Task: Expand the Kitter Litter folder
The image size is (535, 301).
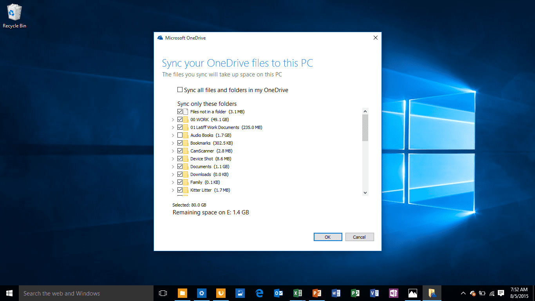Action: pyautogui.click(x=173, y=190)
